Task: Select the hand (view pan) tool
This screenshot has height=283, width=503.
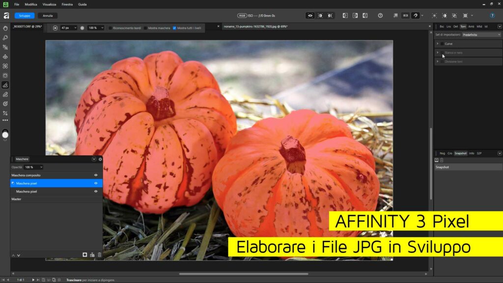Action: tap(5, 28)
